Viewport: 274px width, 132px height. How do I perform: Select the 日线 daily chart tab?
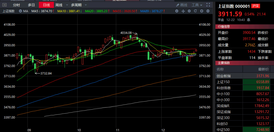(46, 5)
